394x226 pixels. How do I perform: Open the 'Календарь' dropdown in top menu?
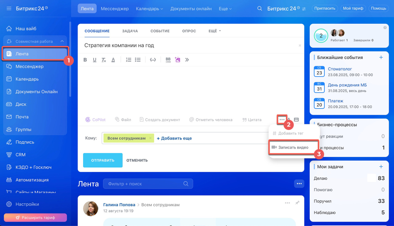149,9
